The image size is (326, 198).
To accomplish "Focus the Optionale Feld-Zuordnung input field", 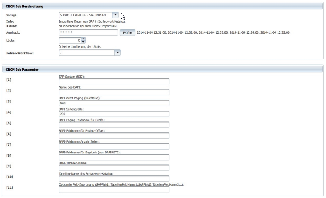I will tap(114, 189).
